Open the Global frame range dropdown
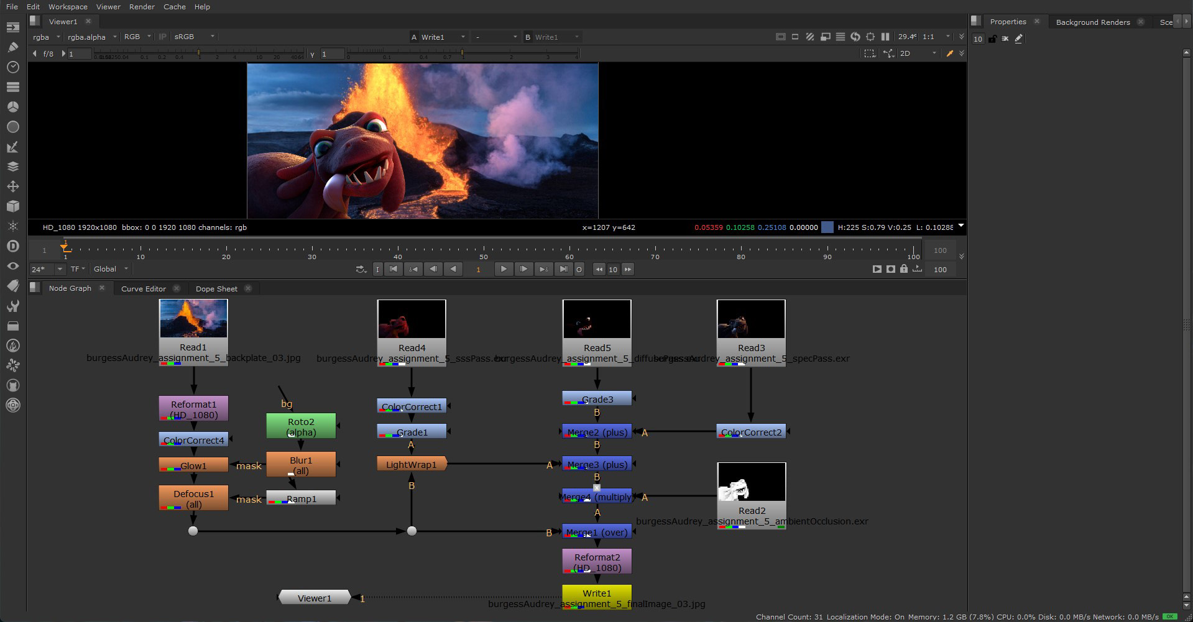 111,269
